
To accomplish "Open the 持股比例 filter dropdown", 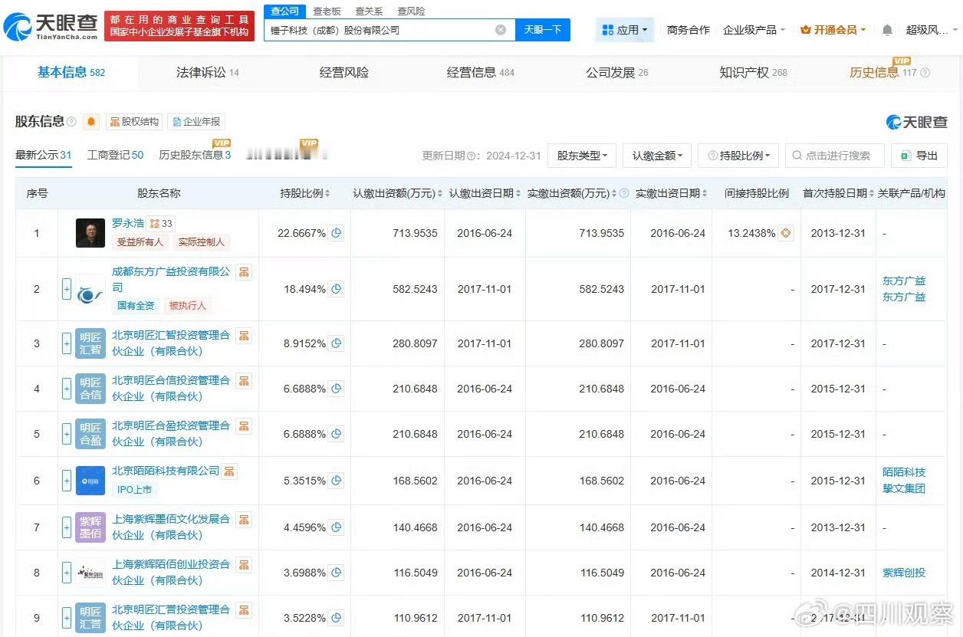I will pos(739,156).
